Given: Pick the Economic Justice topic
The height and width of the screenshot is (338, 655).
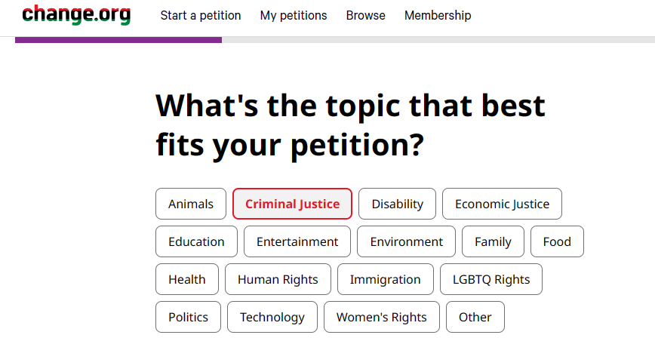Looking at the screenshot, I should (502, 204).
